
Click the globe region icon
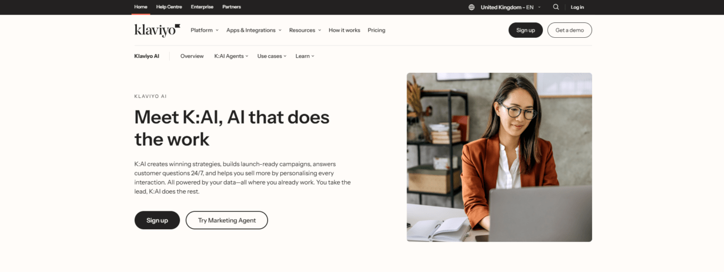(472, 7)
